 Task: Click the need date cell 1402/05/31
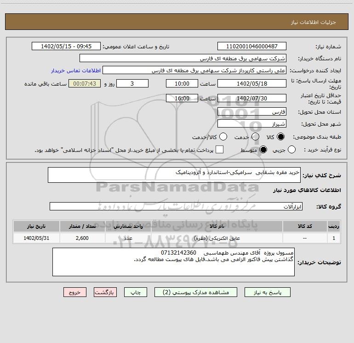coord(36,238)
